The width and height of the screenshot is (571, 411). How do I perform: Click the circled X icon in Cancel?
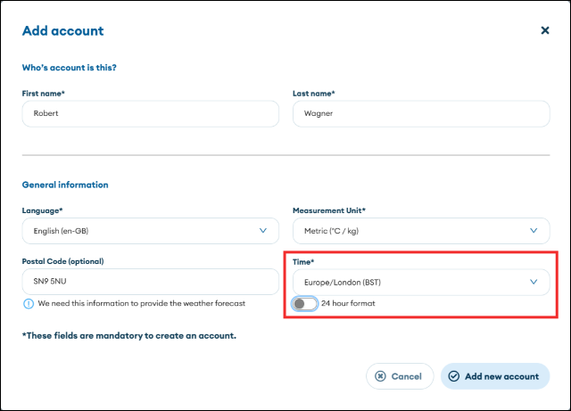point(380,376)
